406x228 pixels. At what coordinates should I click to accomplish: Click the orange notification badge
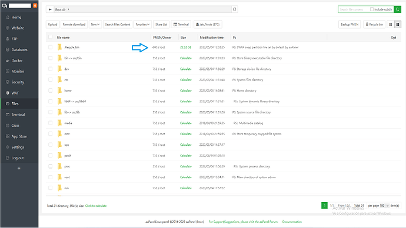tap(35, 5)
